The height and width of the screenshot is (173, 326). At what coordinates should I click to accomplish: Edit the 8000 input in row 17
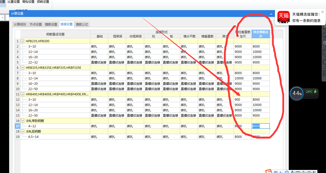[x=261, y=126]
